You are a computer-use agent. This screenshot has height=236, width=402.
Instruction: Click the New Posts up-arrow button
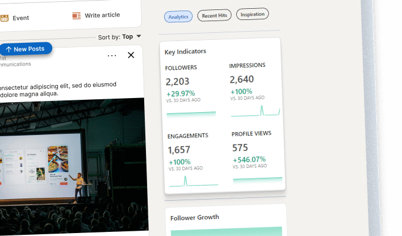pos(26,49)
